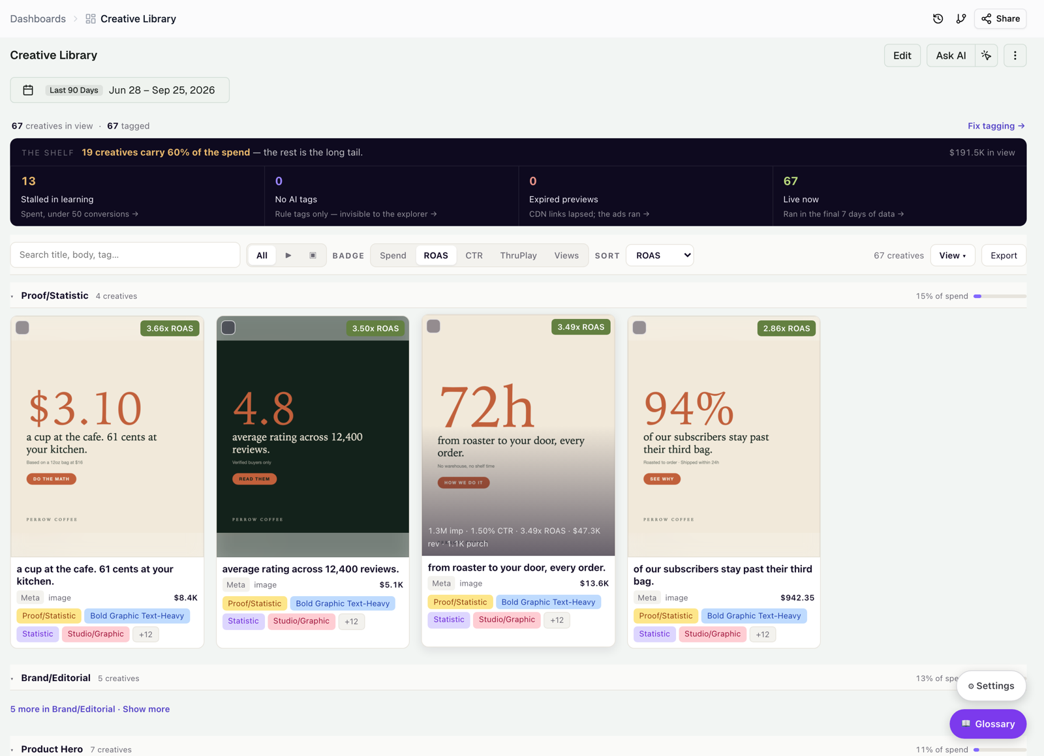
Task: Click the Share button
Action: click(1000, 19)
